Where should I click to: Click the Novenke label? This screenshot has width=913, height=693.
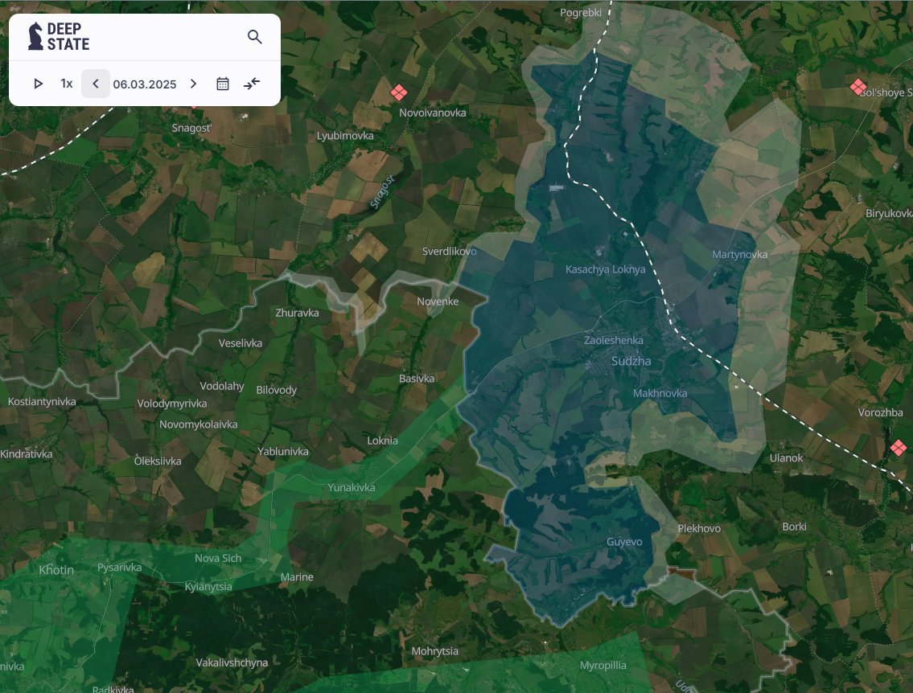click(x=438, y=301)
